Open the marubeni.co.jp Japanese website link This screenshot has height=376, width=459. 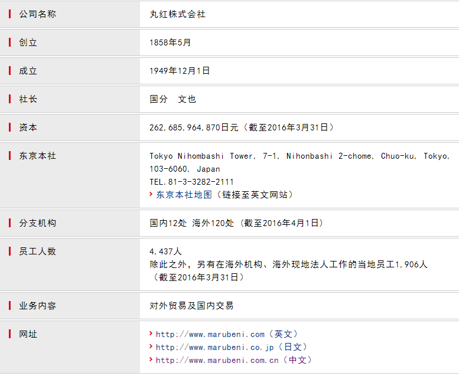(232, 347)
